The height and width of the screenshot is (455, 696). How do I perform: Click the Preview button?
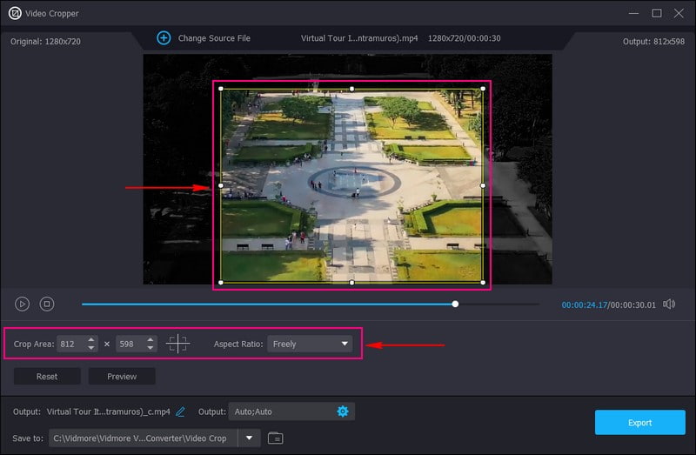click(x=122, y=377)
